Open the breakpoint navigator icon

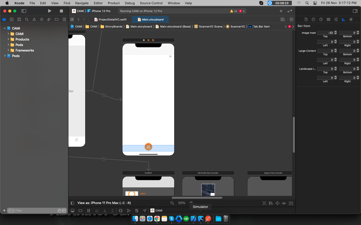click(57, 19)
